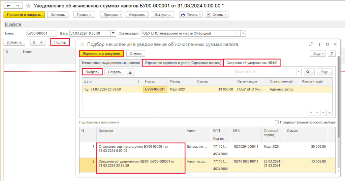
Task: Open the Отчеты dropdown menu
Action: pos(217,15)
